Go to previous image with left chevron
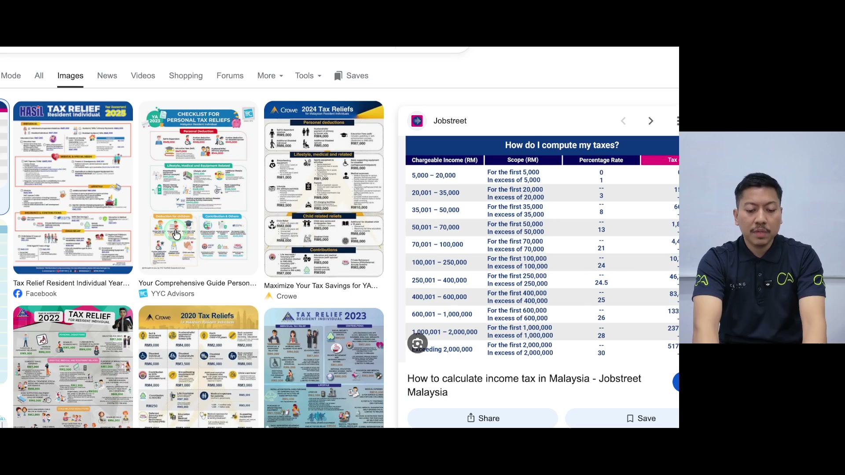Screen dimensions: 845x475 pos(623,121)
